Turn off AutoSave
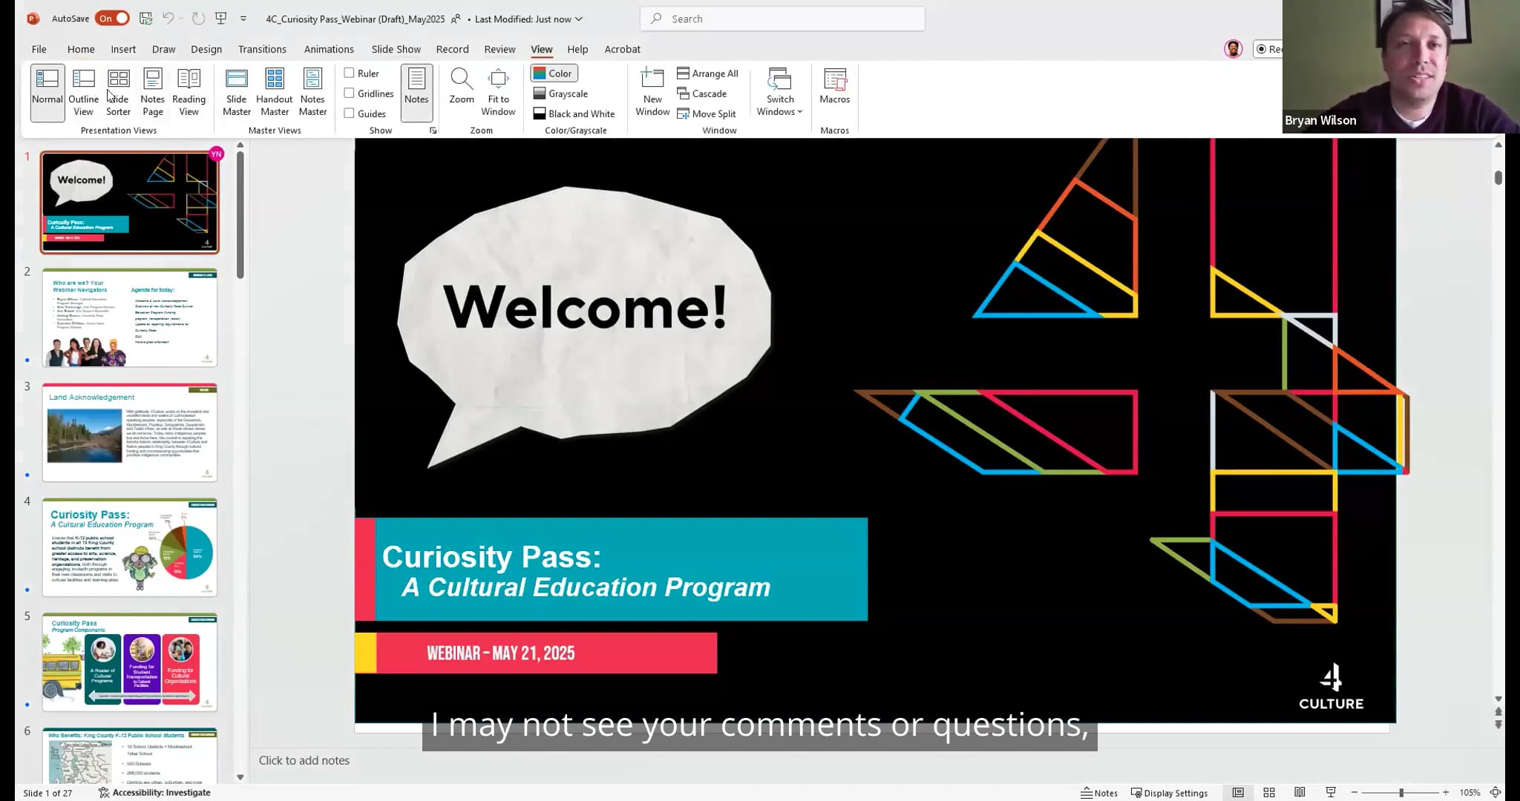1520x801 pixels. [113, 18]
